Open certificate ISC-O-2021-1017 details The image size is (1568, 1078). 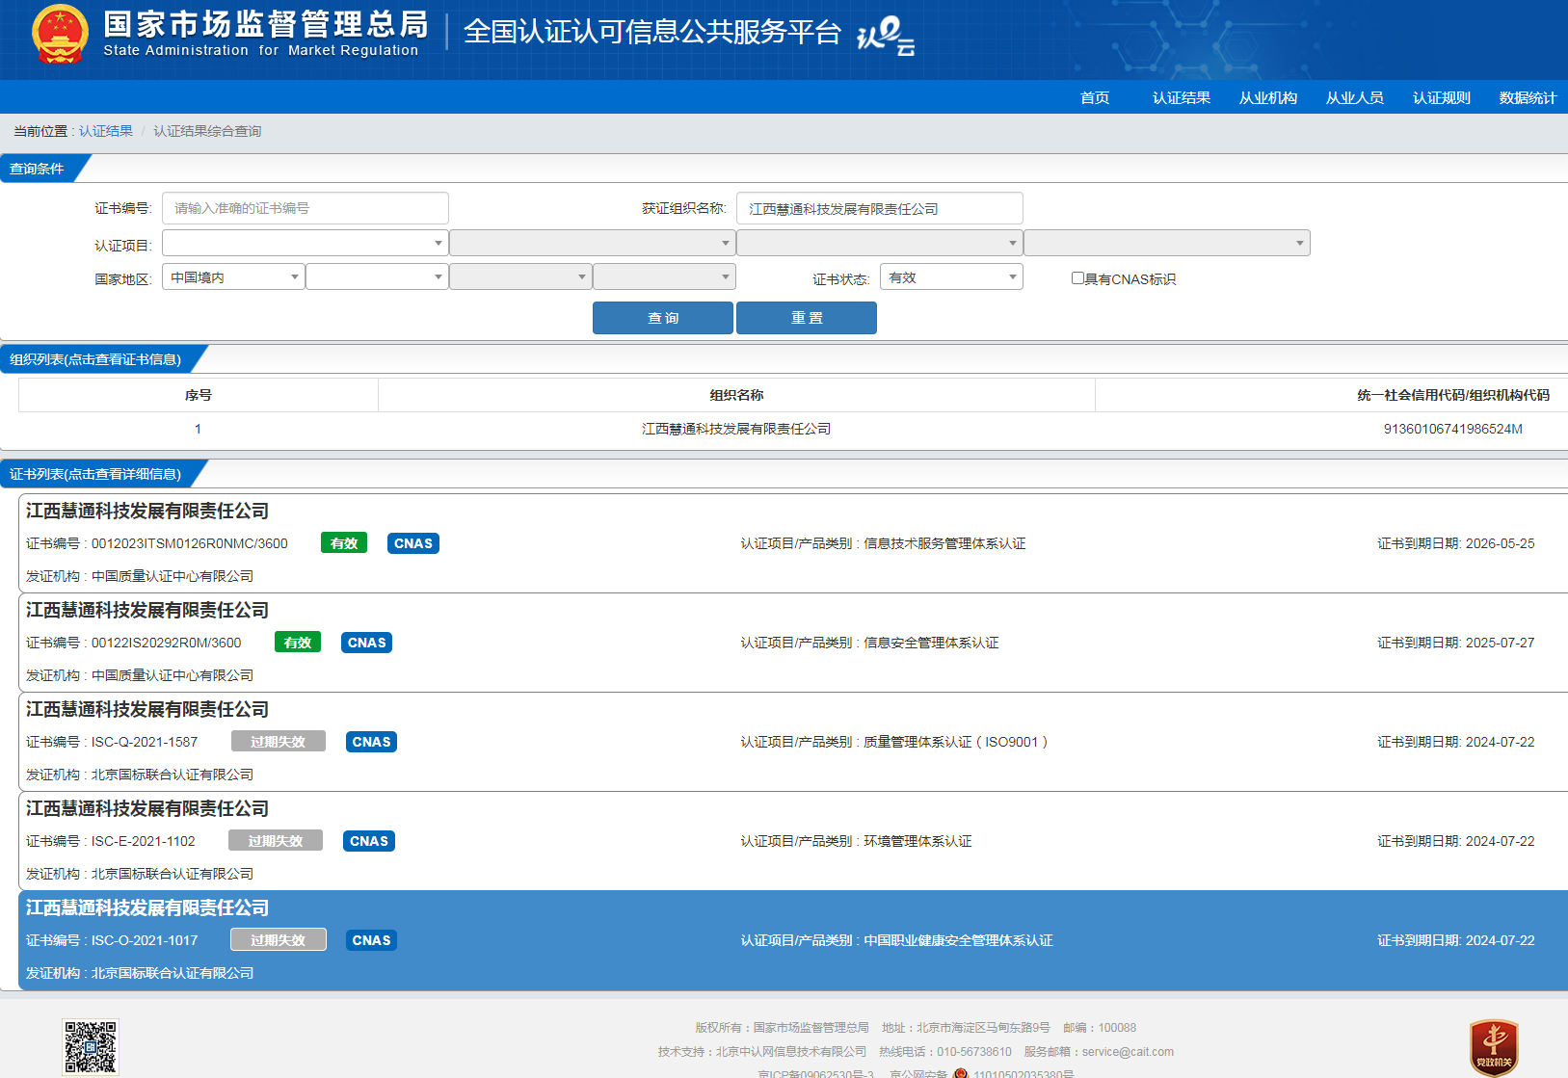pos(793,940)
